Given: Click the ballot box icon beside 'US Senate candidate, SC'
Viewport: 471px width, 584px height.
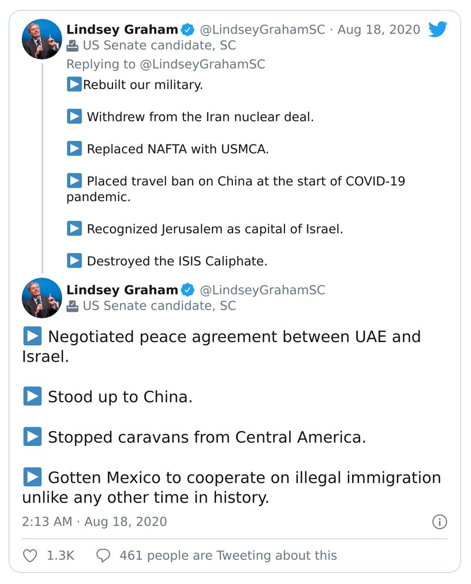Looking at the screenshot, I should point(73,45).
